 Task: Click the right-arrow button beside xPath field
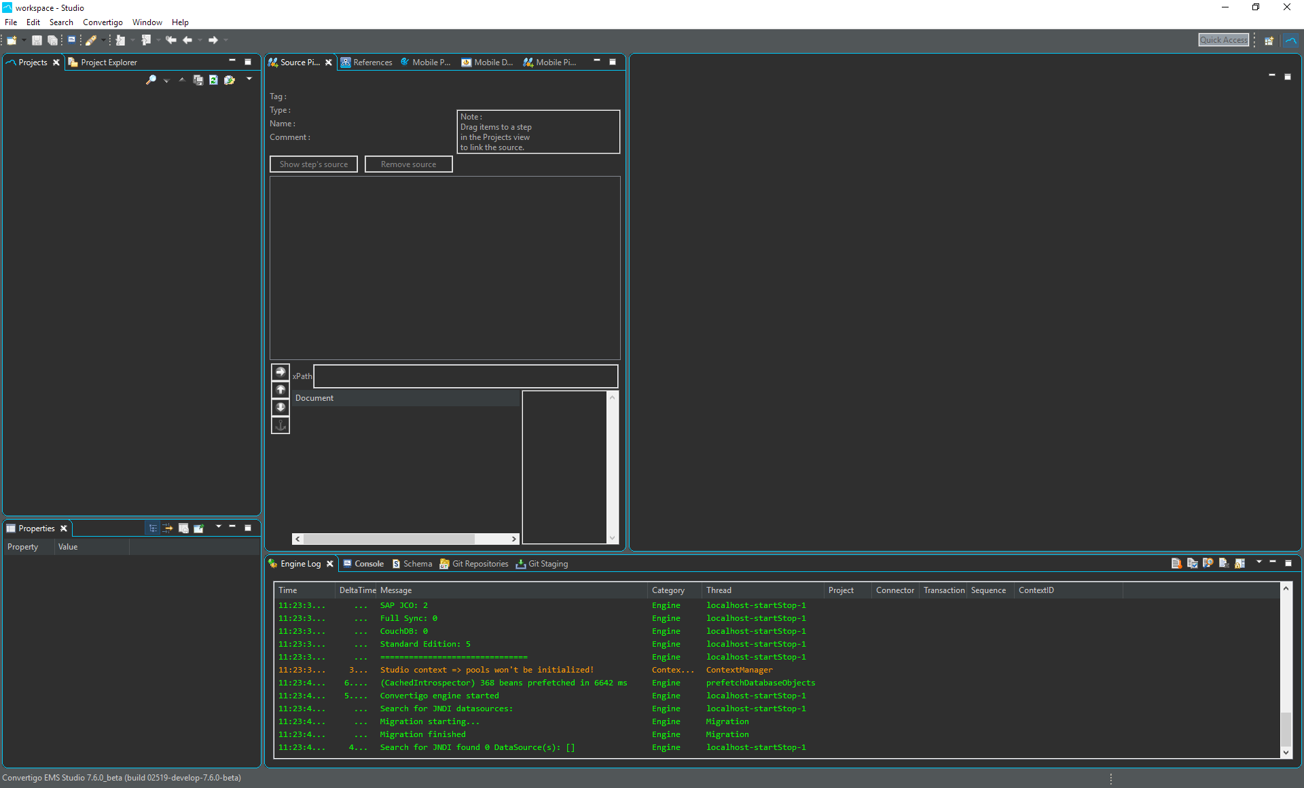(280, 372)
